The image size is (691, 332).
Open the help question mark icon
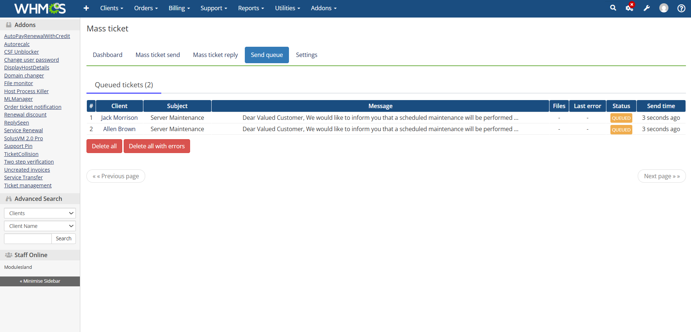click(681, 8)
